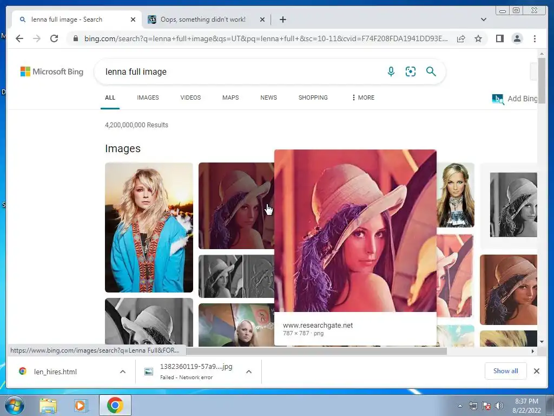Select the ALL results tab
This screenshot has width=554, height=416.
pyautogui.click(x=110, y=97)
